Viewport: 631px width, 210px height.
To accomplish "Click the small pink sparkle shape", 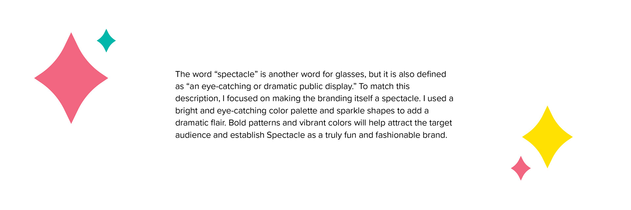I will point(521,168).
